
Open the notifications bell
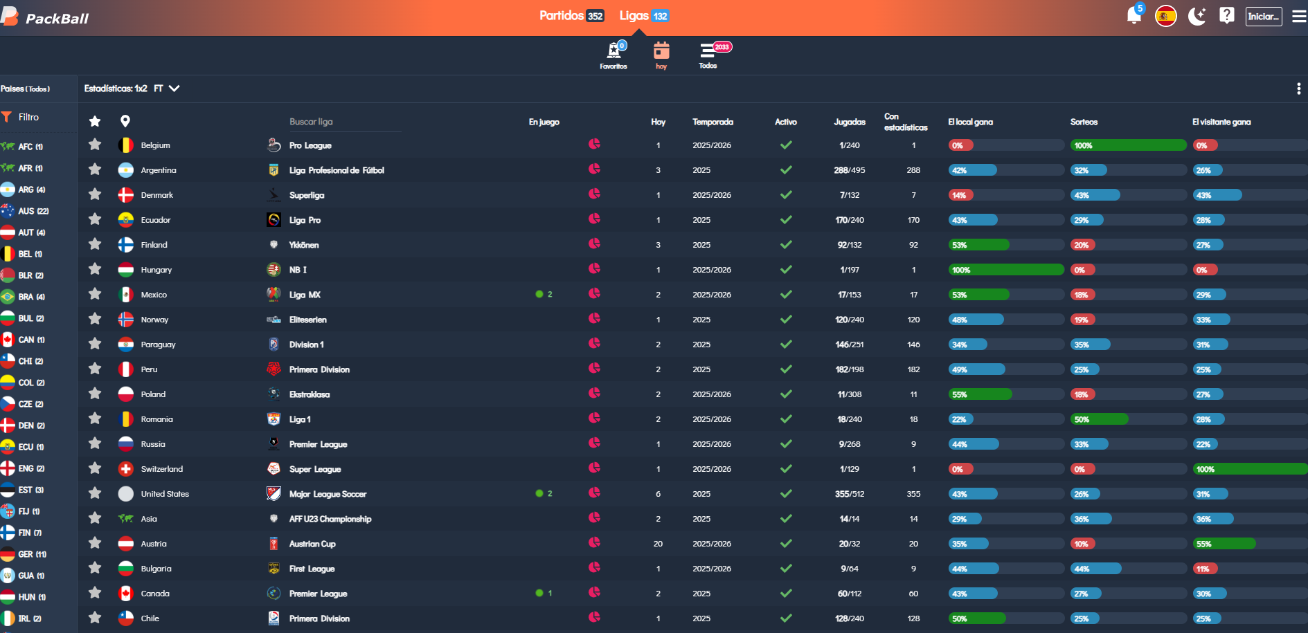(1134, 15)
